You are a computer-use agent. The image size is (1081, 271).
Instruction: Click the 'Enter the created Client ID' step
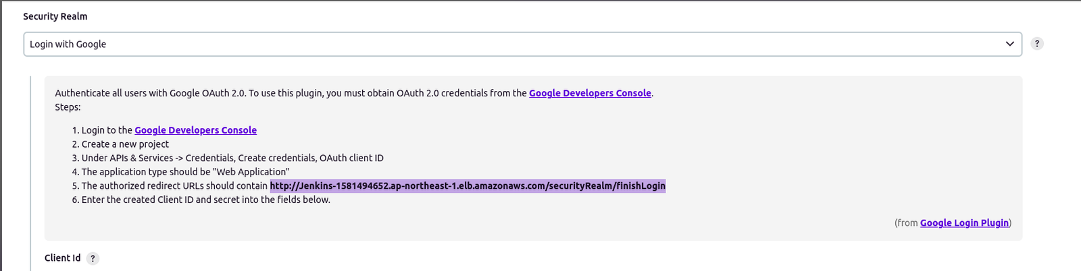[x=205, y=200]
